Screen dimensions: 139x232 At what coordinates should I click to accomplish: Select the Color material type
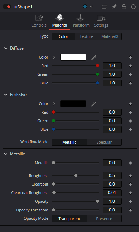pyautogui.click(x=63, y=36)
